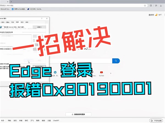Image resolution: width=165 pixels, height=123 pixels.
Task: Open the favorites toolbar icon
Action: tap(156, 5)
